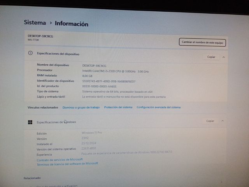Select the 'Nombre del dispositivo' label

(53, 65)
